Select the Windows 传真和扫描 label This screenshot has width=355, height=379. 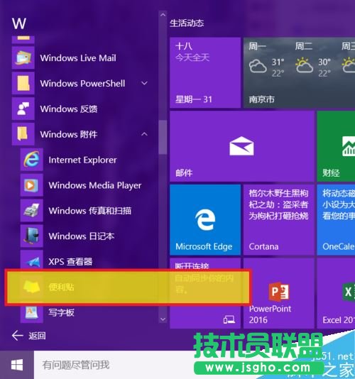pos(90,211)
